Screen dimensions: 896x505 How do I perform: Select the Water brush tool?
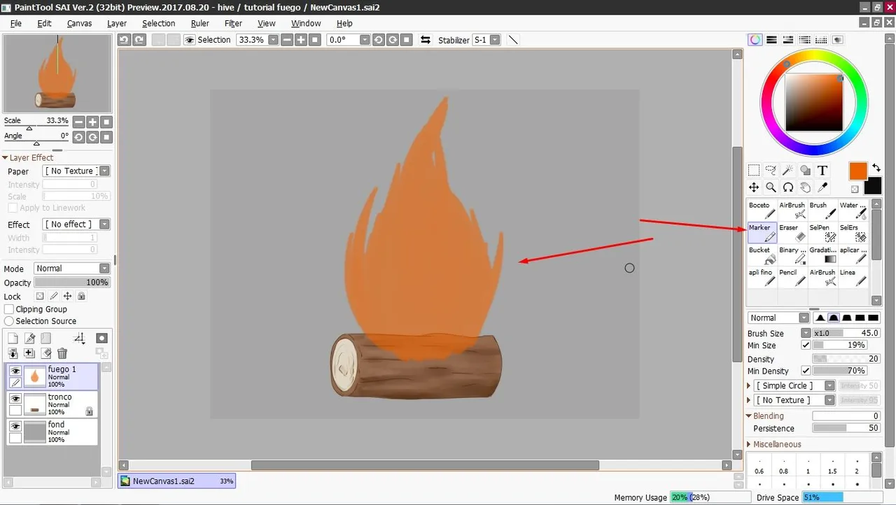(x=853, y=210)
